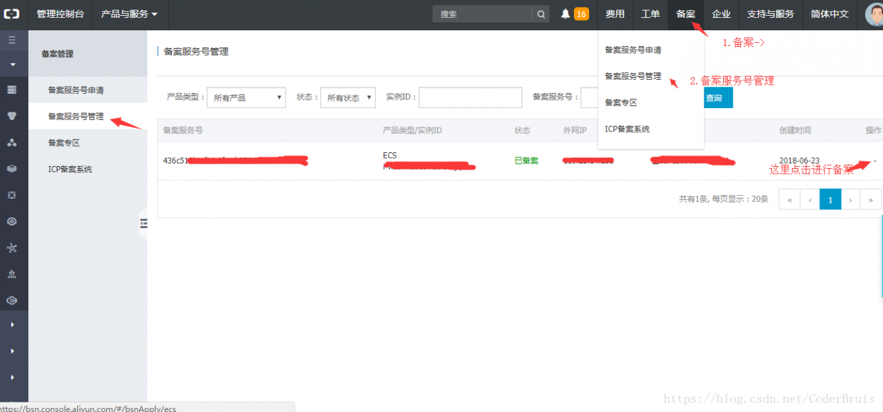Click the 产品类型/实例ID column header
The width and height of the screenshot is (883, 412).
pyautogui.click(x=413, y=130)
